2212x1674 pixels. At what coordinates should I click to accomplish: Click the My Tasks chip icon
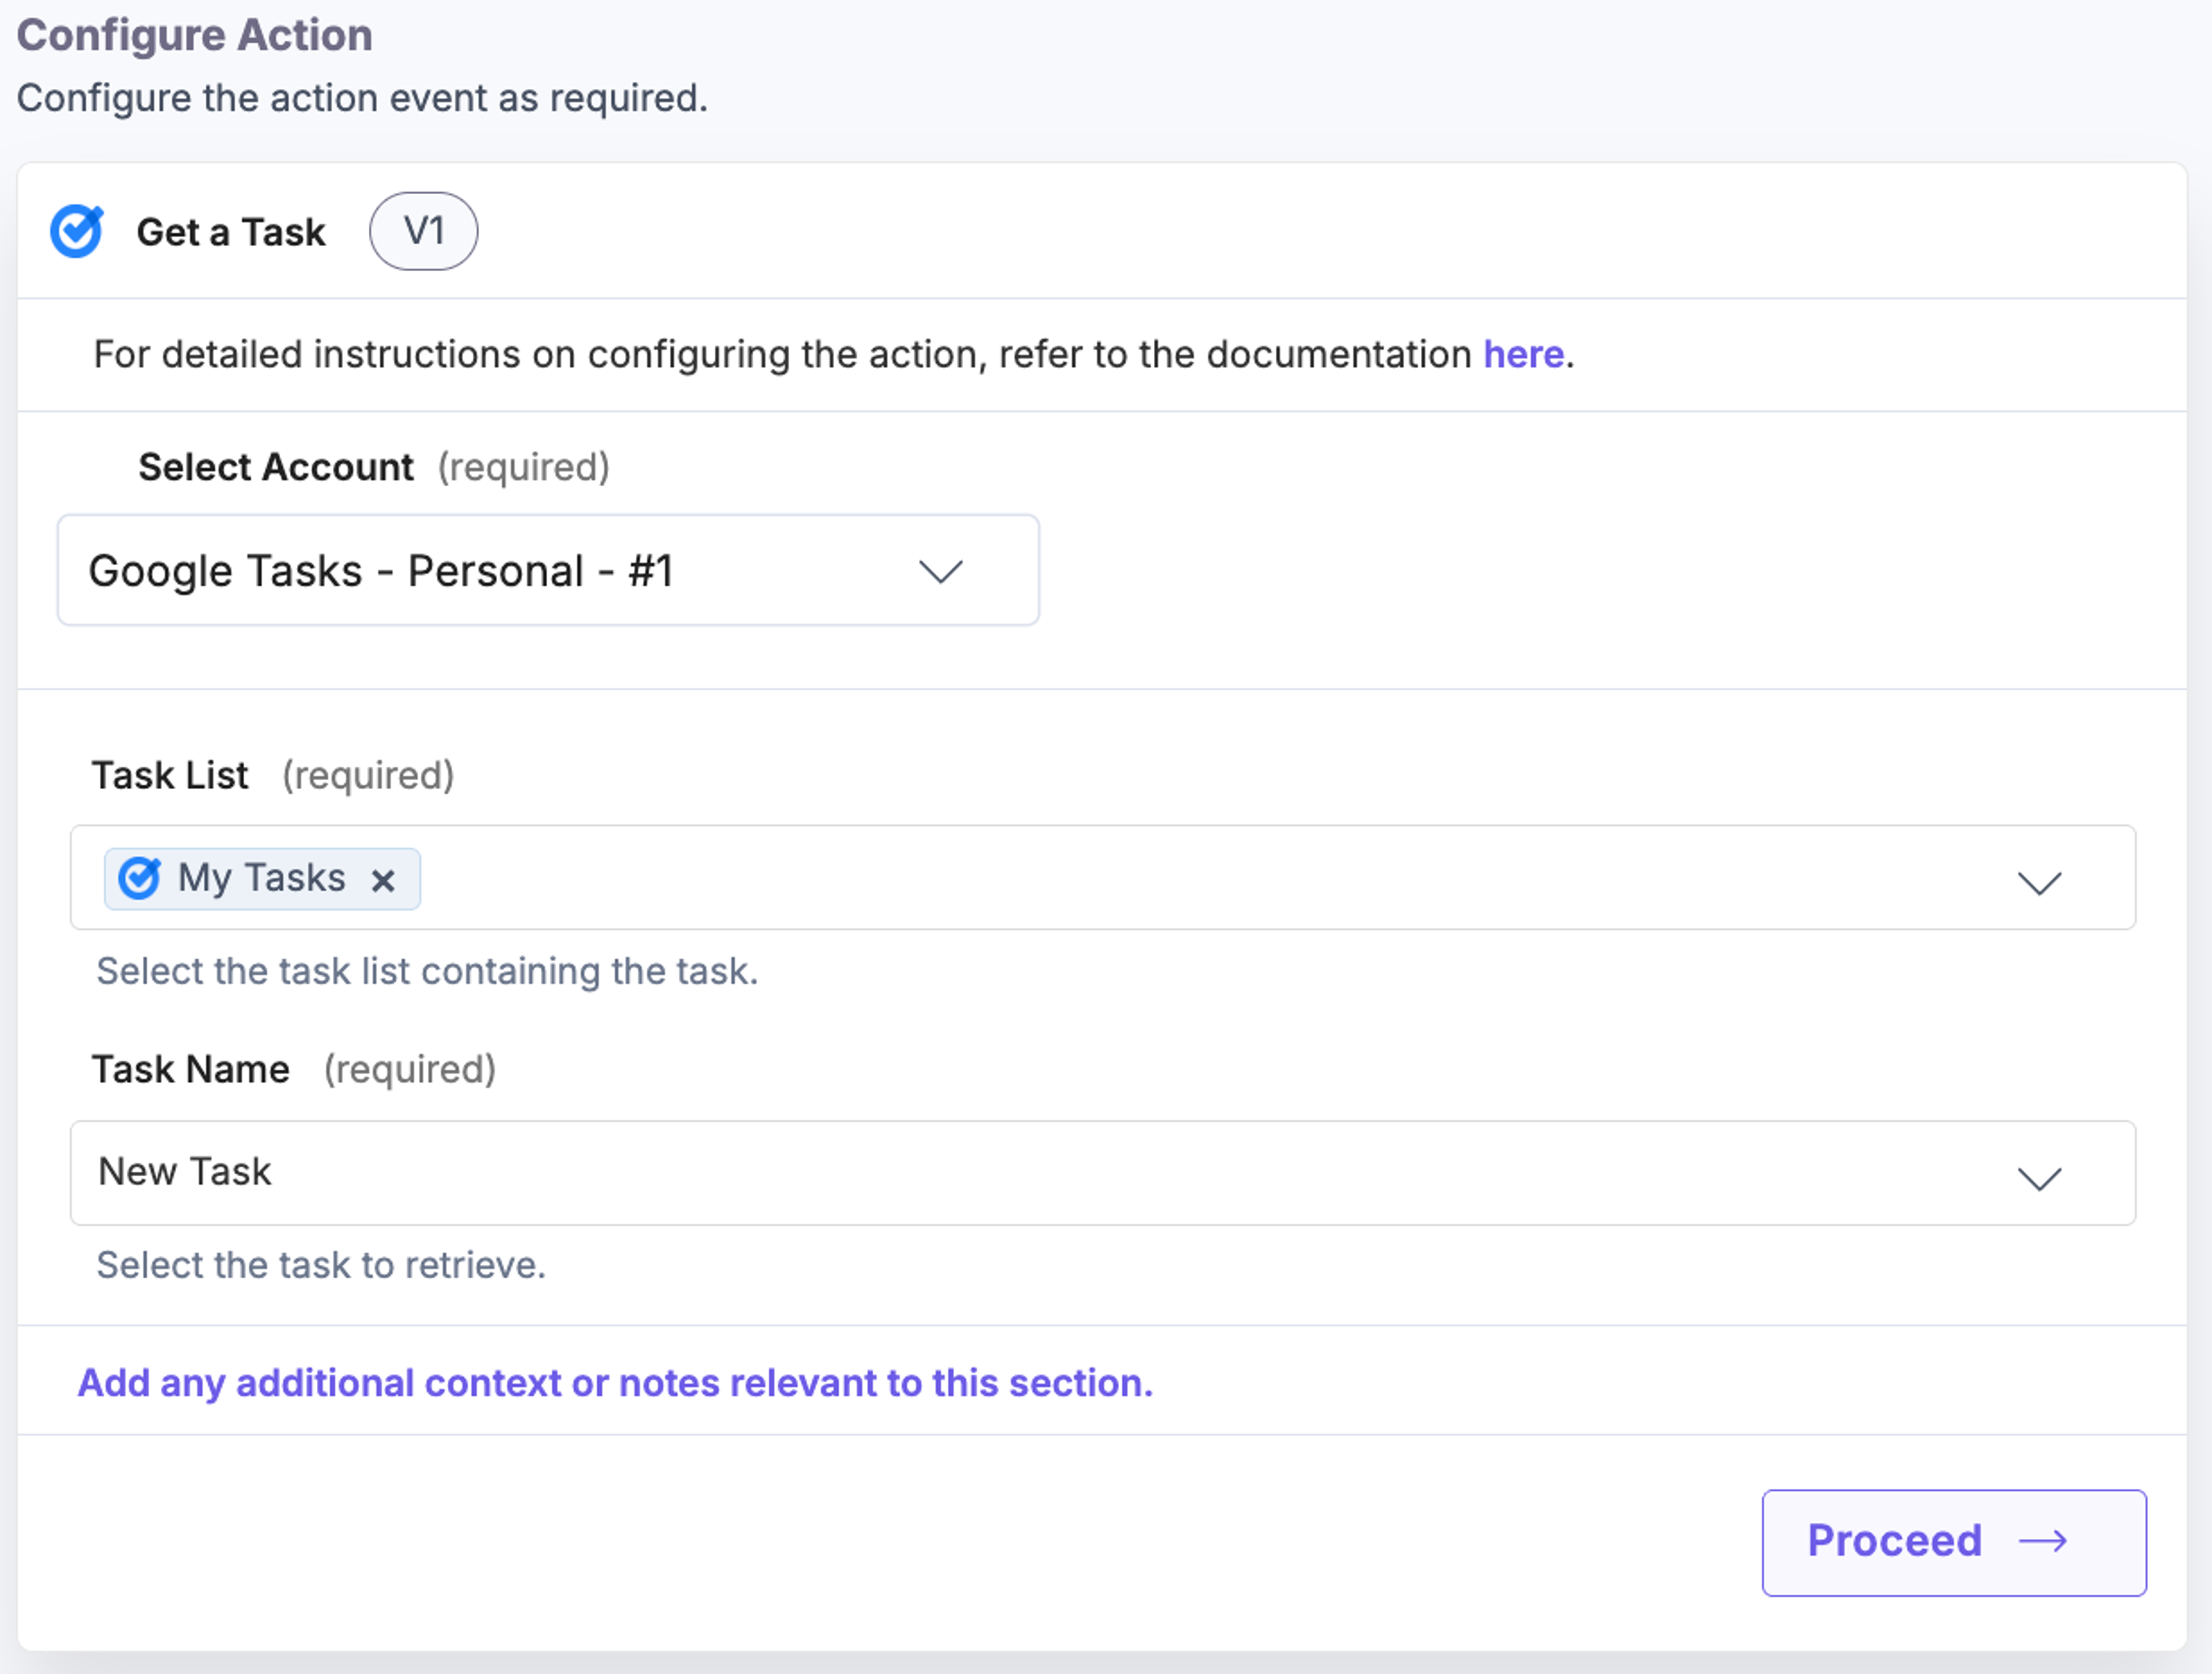[139, 878]
